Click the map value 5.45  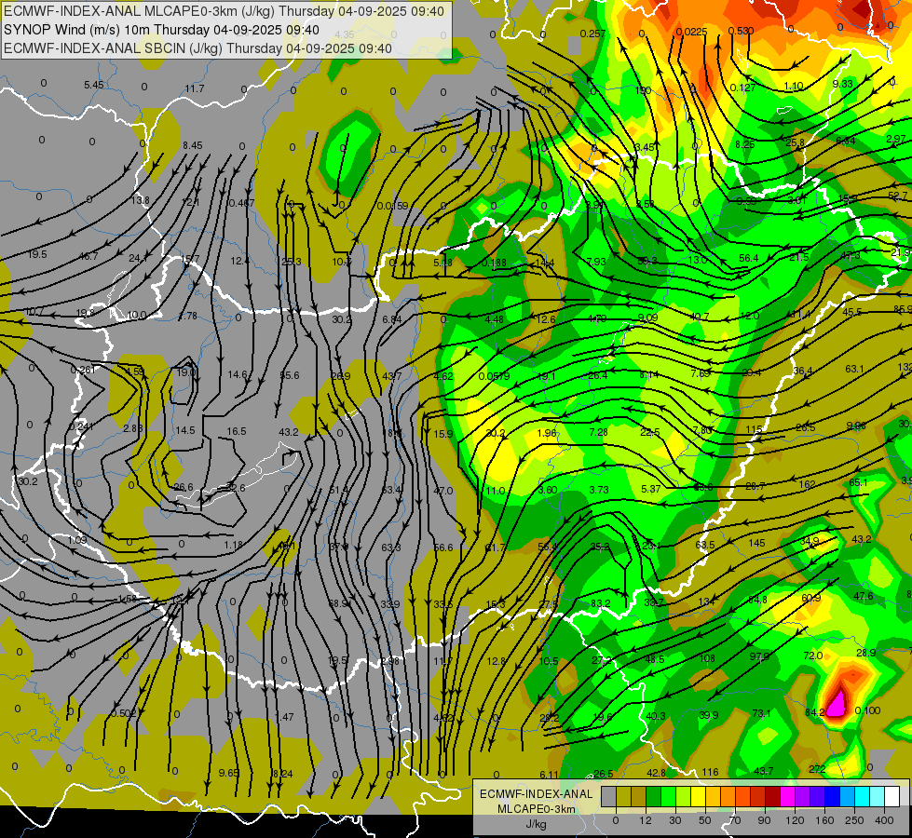94,85
